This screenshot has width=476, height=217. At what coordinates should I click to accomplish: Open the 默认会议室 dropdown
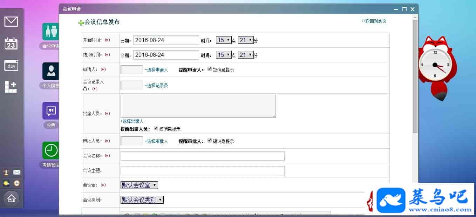(139, 185)
